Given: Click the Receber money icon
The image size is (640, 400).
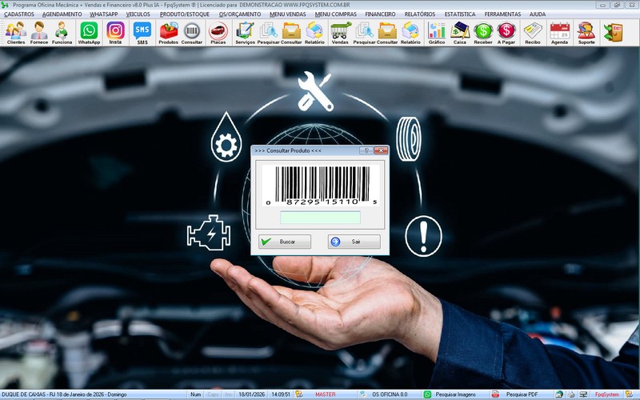Looking at the screenshot, I should click(x=483, y=32).
